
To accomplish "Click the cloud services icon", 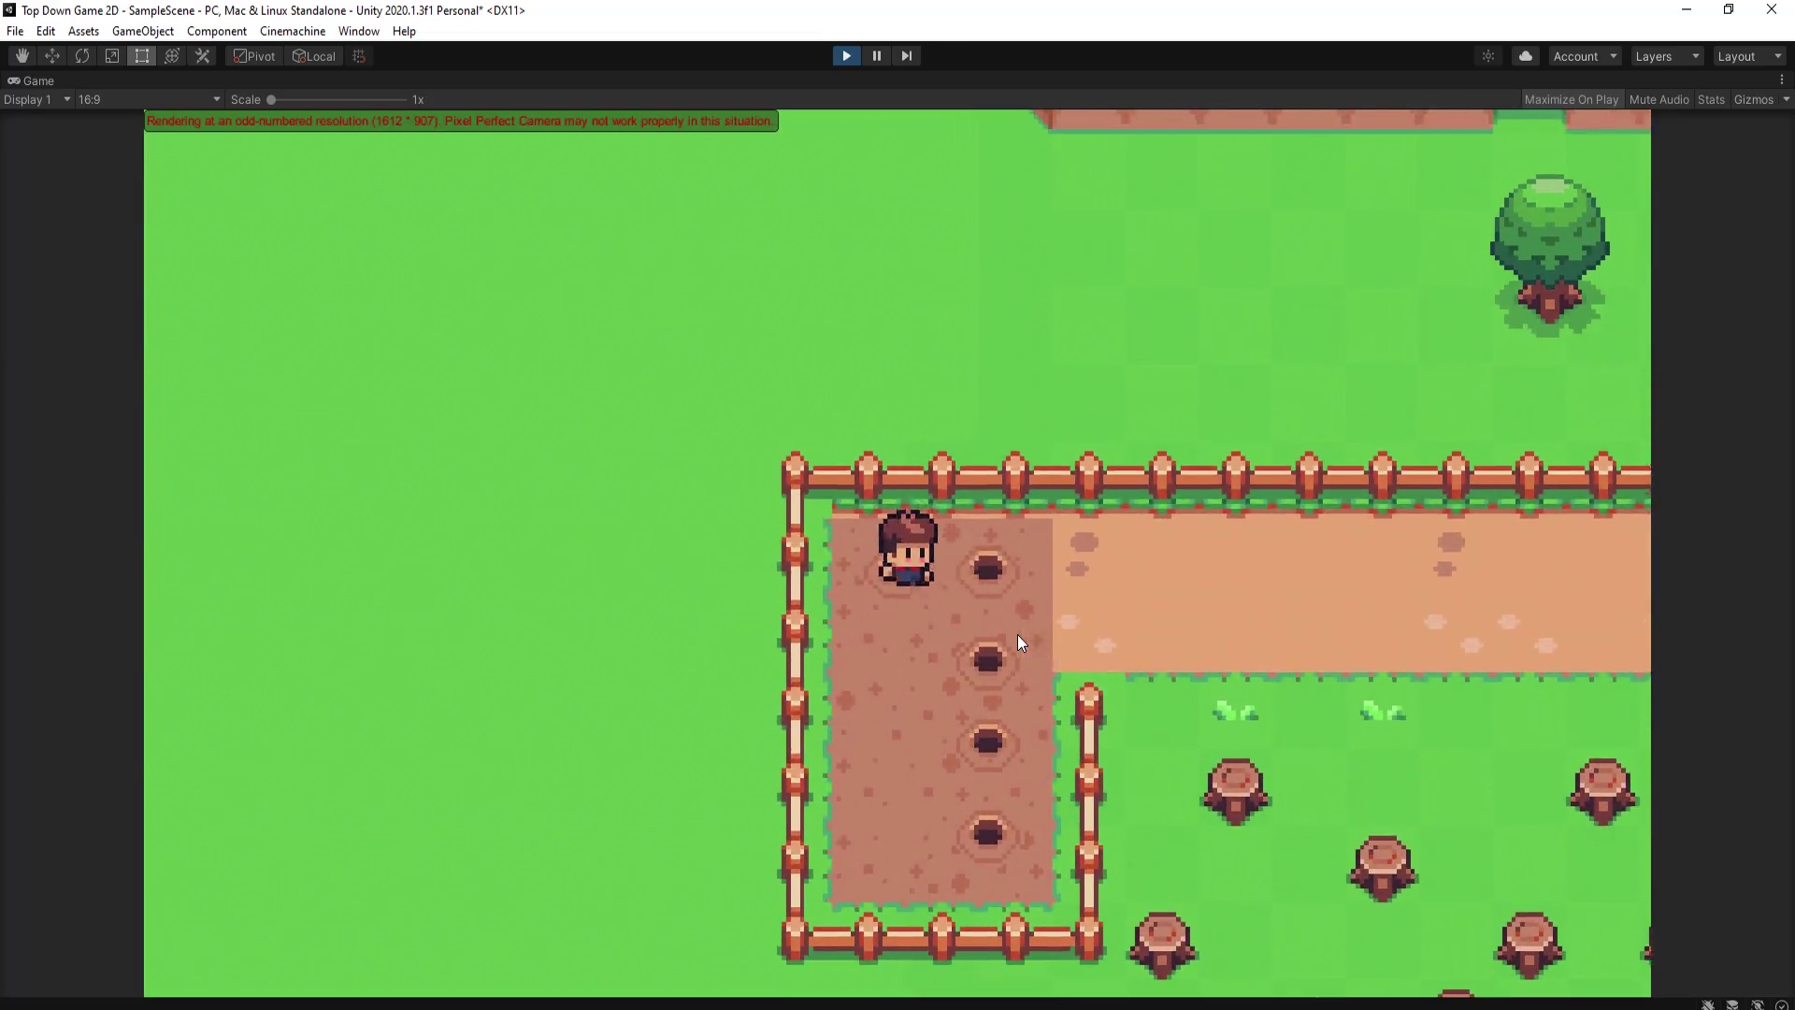I will 1526,56.
